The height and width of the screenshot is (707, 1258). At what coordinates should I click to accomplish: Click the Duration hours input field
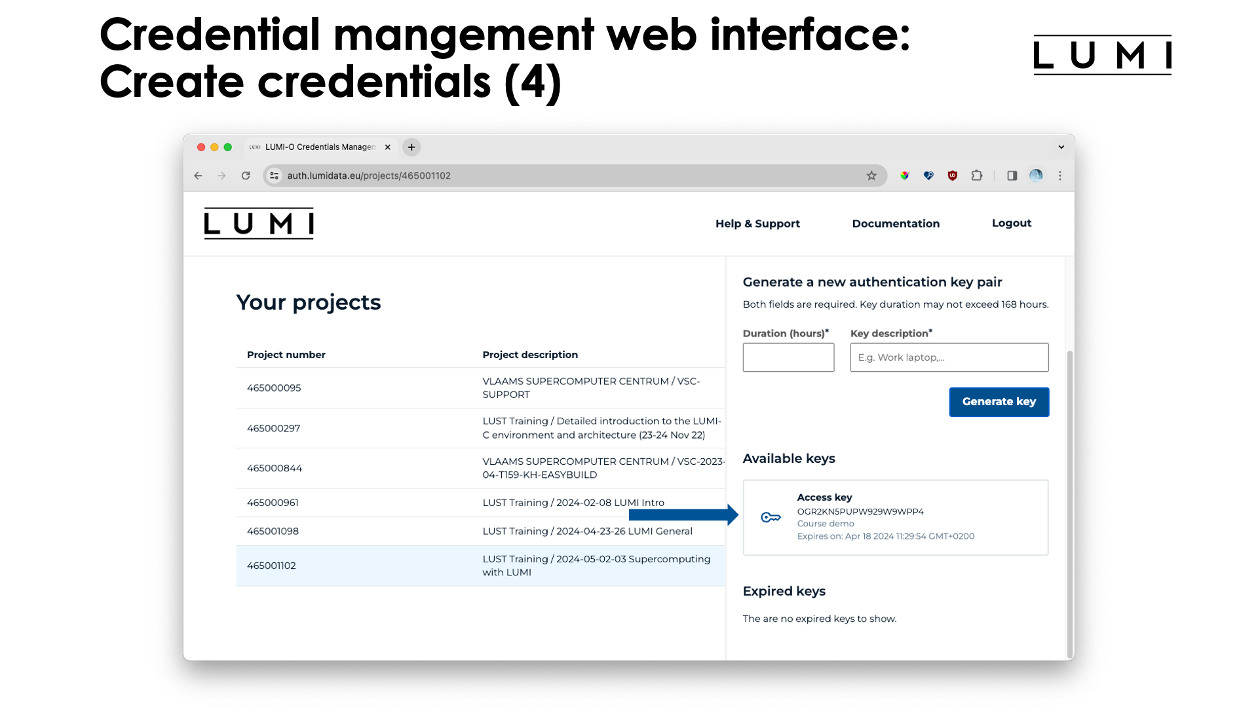tap(788, 357)
